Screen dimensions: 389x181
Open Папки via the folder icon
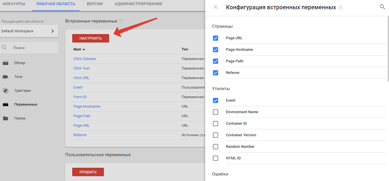[6, 118]
